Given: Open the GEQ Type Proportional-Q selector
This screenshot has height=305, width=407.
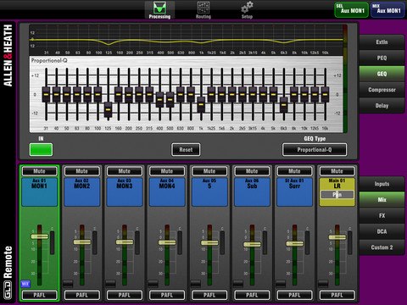Looking at the screenshot, I should (x=315, y=150).
